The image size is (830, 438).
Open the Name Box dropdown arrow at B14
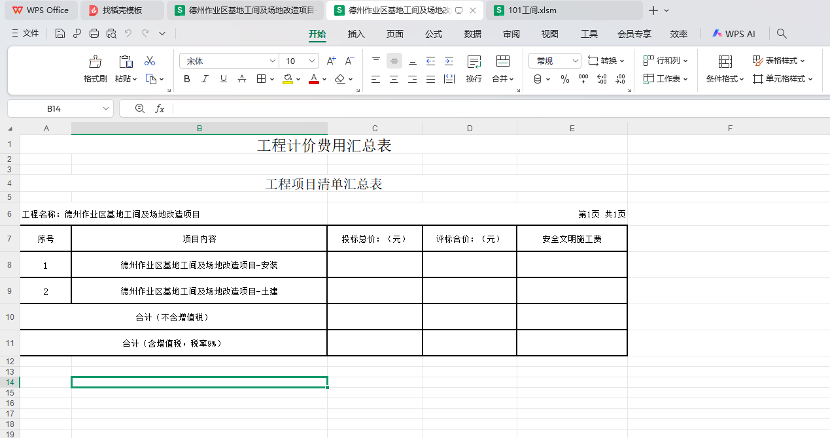(x=105, y=108)
